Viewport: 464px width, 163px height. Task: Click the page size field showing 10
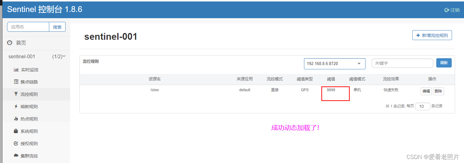point(423,106)
